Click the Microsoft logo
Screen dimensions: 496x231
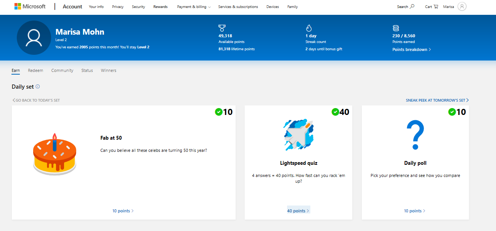[30, 6]
